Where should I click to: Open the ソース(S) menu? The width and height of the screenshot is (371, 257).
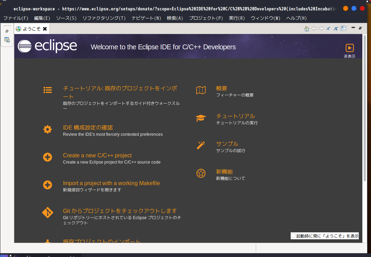pos(66,18)
